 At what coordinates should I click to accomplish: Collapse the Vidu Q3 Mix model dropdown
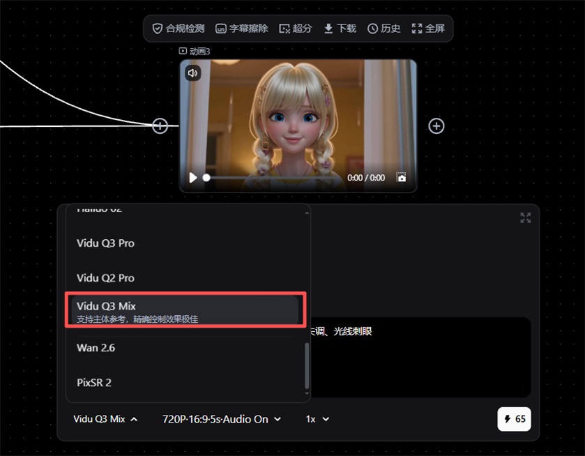(x=105, y=419)
